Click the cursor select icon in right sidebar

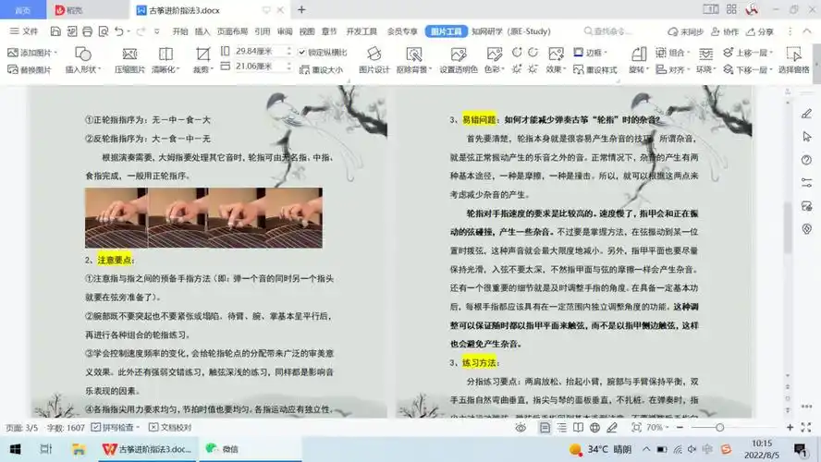[x=806, y=137]
